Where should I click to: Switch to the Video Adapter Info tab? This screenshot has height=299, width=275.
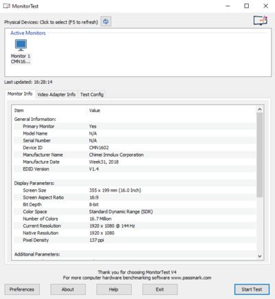[56, 94]
